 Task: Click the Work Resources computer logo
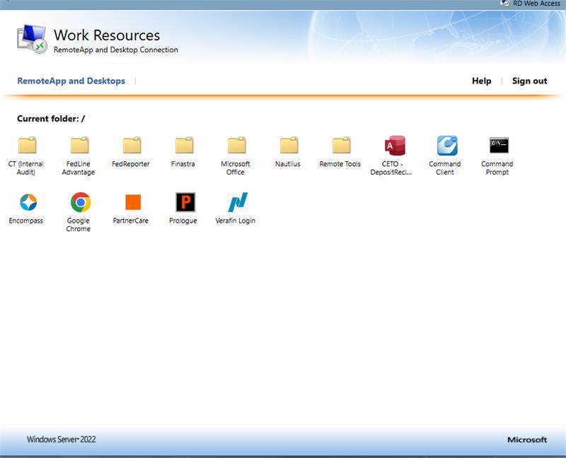pyautogui.click(x=32, y=39)
